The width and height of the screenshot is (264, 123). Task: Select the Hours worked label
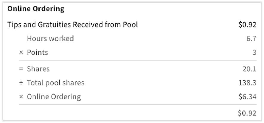[50, 39]
